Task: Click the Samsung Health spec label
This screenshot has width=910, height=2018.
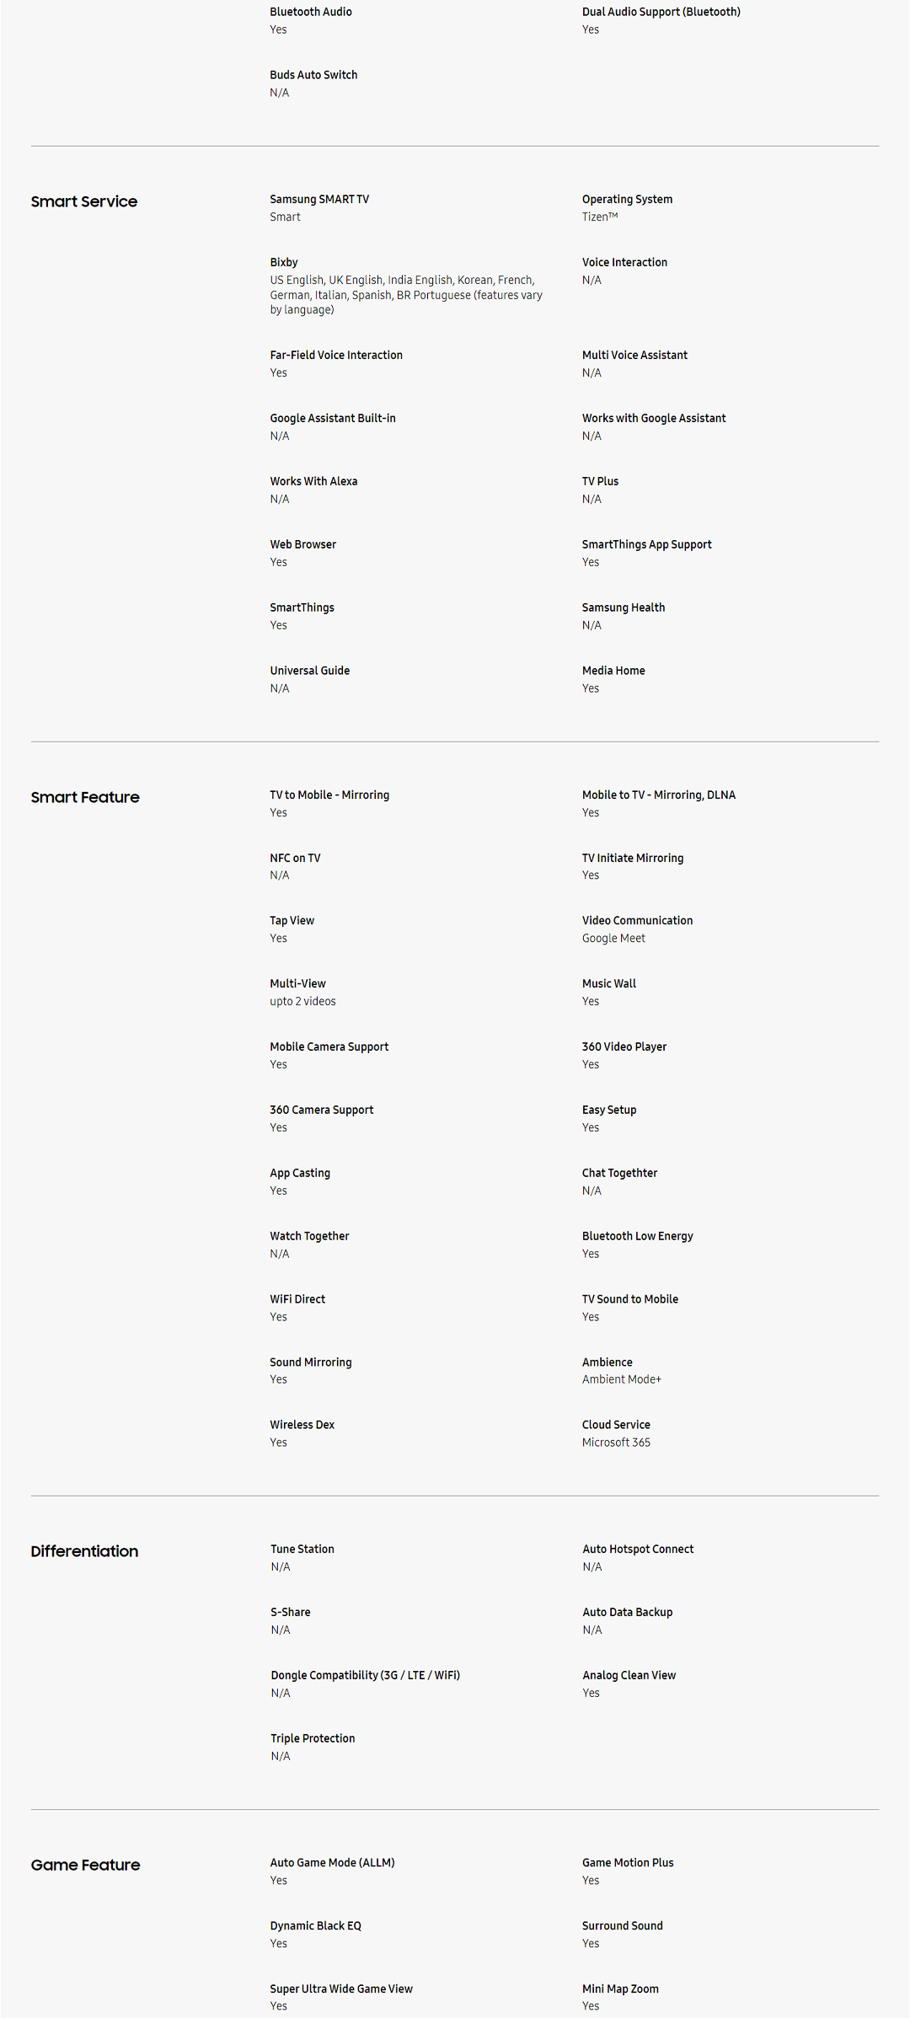Action: click(x=623, y=608)
